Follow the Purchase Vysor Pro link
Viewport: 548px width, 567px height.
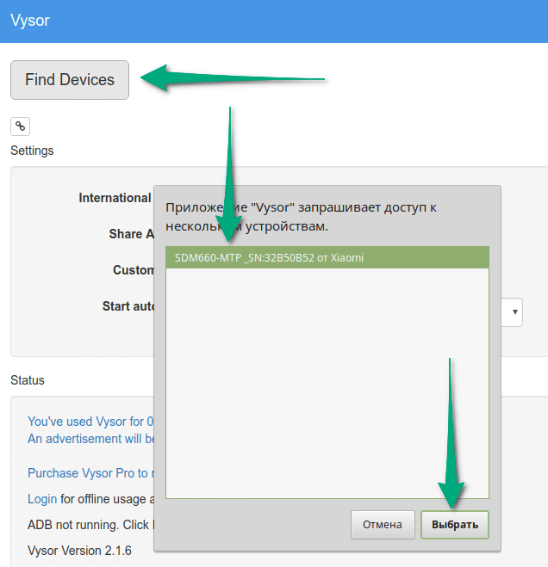click(90, 473)
